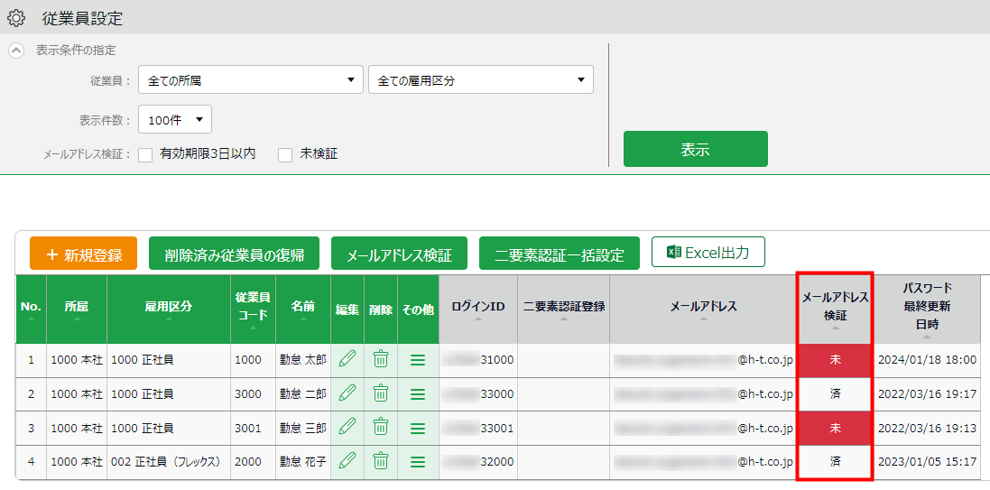Image resolution: width=990 pixels, height=490 pixels.
Task: Delete employee 勤怠 太郎 using trash icon
Action: pos(381,359)
